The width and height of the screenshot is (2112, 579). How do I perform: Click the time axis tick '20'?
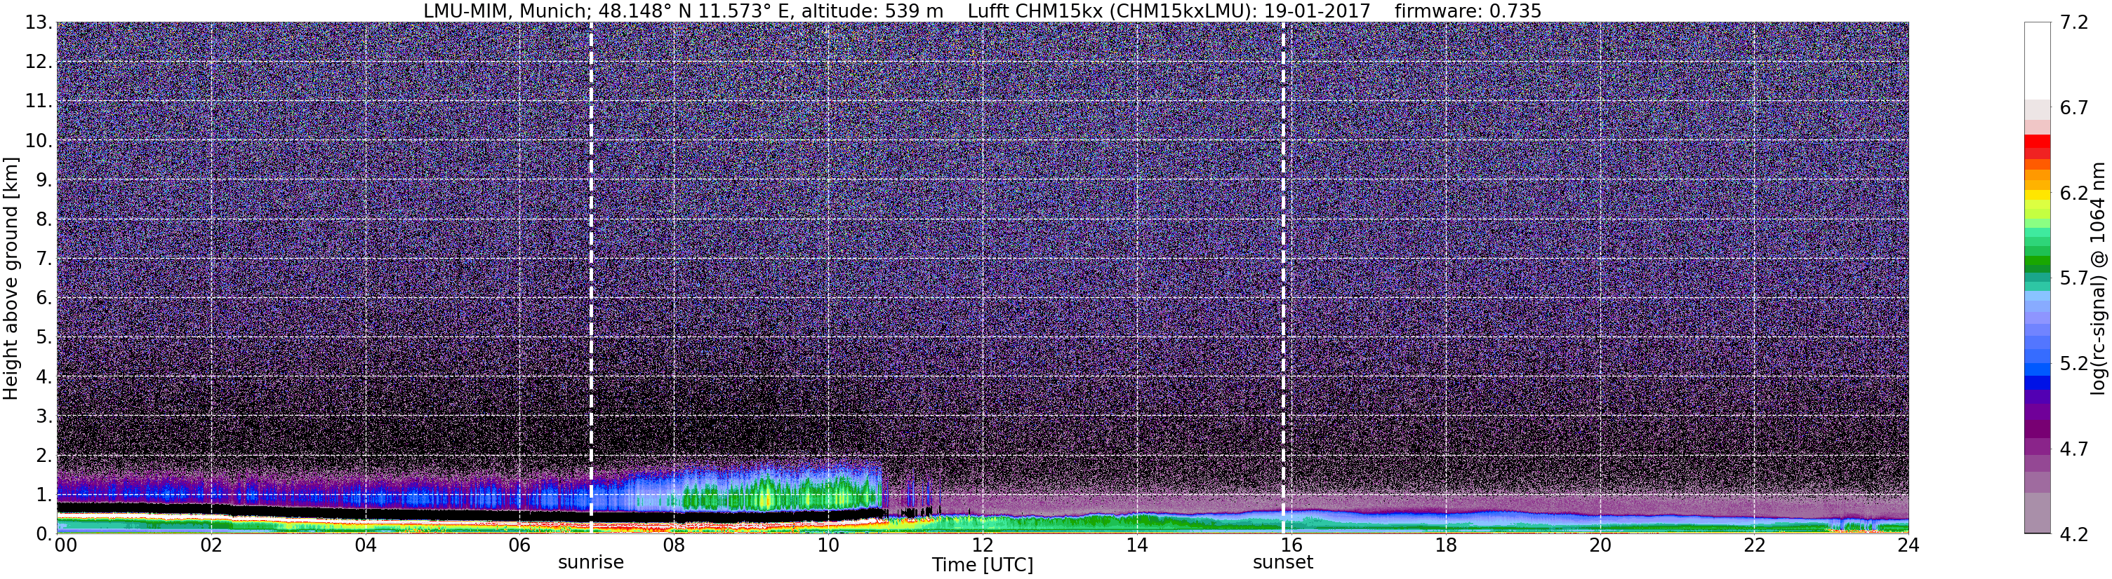click(x=1600, y=545)
